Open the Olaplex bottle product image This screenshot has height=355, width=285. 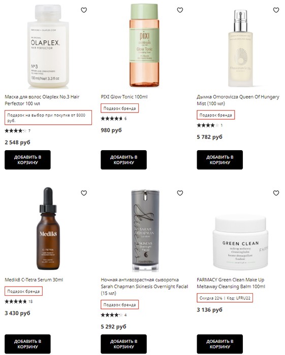[48, 47]
